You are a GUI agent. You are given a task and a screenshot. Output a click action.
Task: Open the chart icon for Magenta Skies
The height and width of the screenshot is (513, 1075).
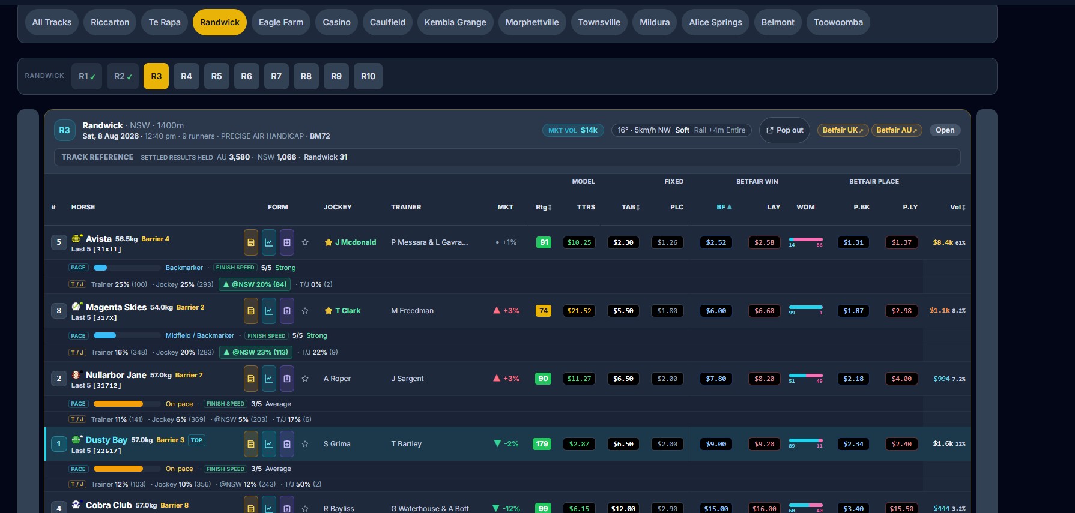pos(269,311)
